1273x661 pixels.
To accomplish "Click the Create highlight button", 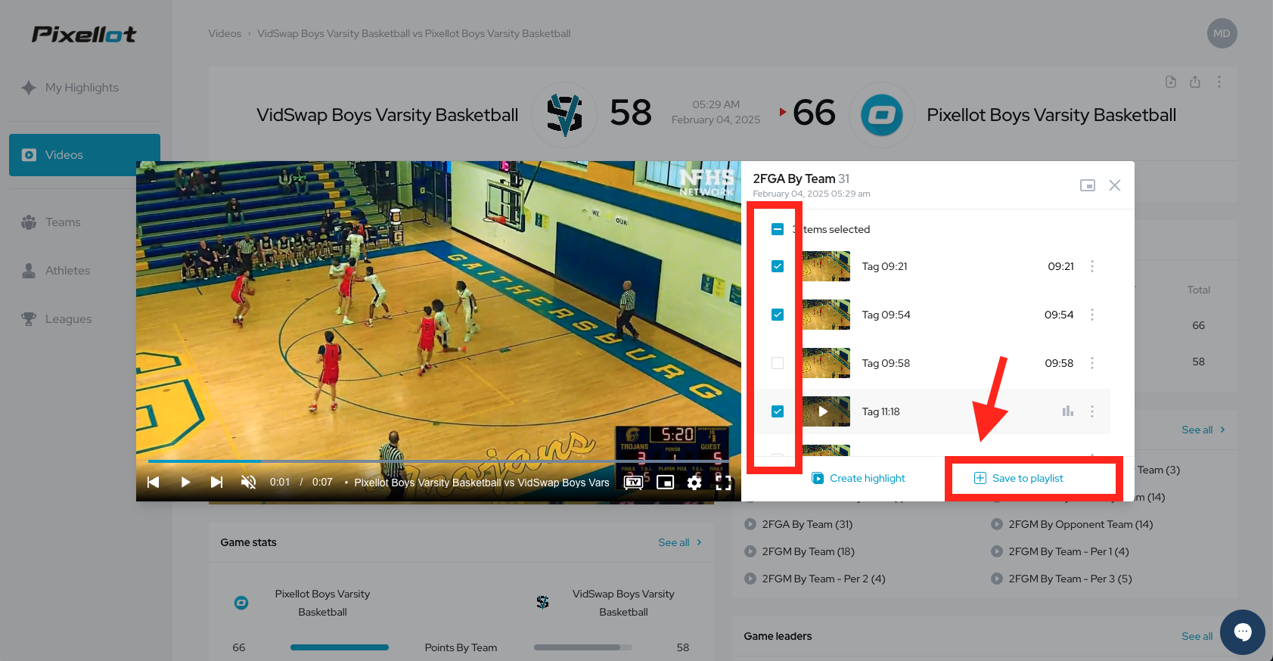I will coord(858,478).
